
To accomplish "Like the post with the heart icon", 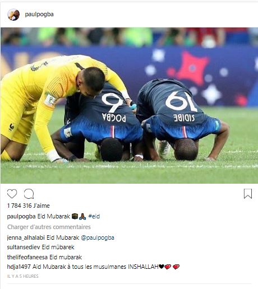I will pos(12,194).
